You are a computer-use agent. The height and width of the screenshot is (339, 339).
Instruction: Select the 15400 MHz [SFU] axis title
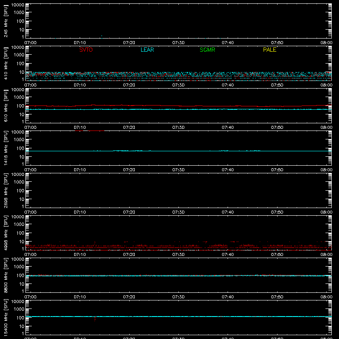[x=6, y=317]
